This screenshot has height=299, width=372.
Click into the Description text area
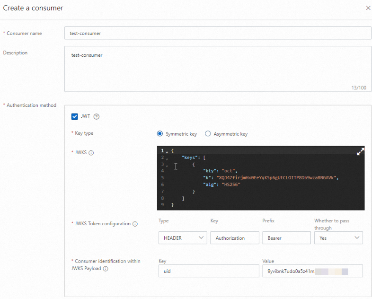pyautogui.click(x=218, y=69)
